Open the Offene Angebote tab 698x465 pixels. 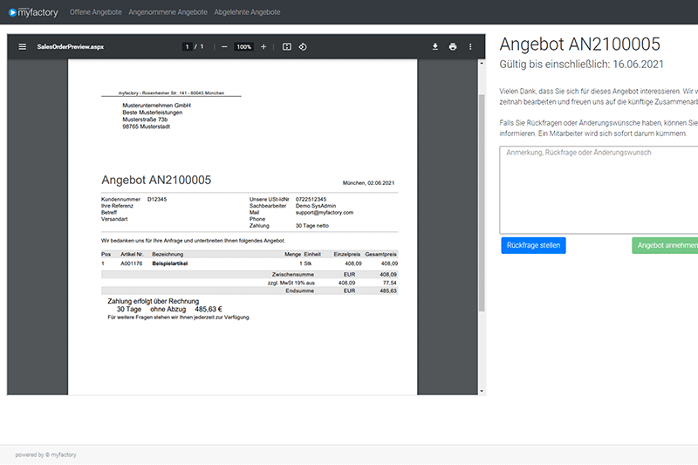pyautogui.click(x=93, y=12)
